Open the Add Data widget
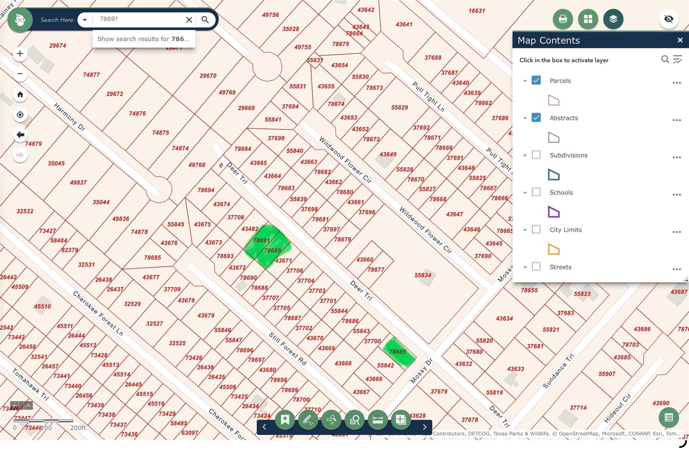689x450 pixels. pos(401,419)
